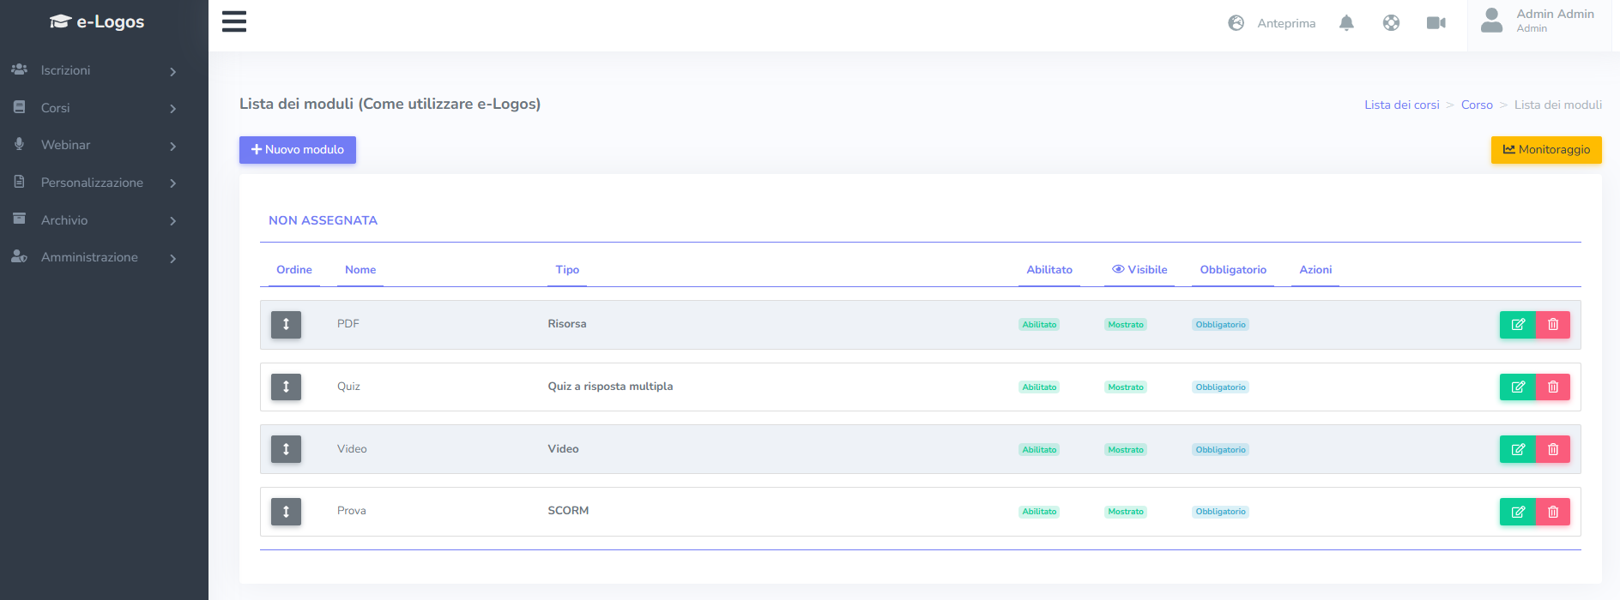This screenshot has width=1620, height=600.
Task: Click the Abilitato badge on PDF row
Action: coord(1039,325)
